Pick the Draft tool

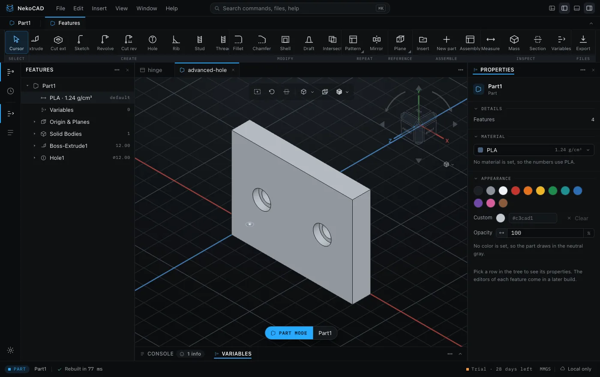click(x=309, y=43)
